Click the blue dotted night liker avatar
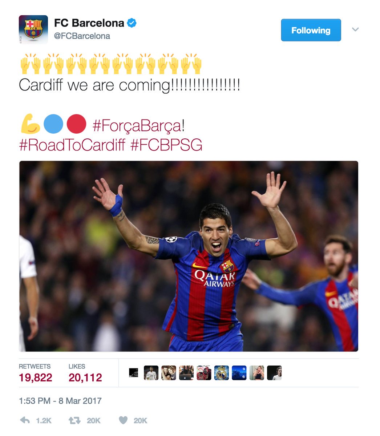380x436 pixels. [x=239, y=373]
